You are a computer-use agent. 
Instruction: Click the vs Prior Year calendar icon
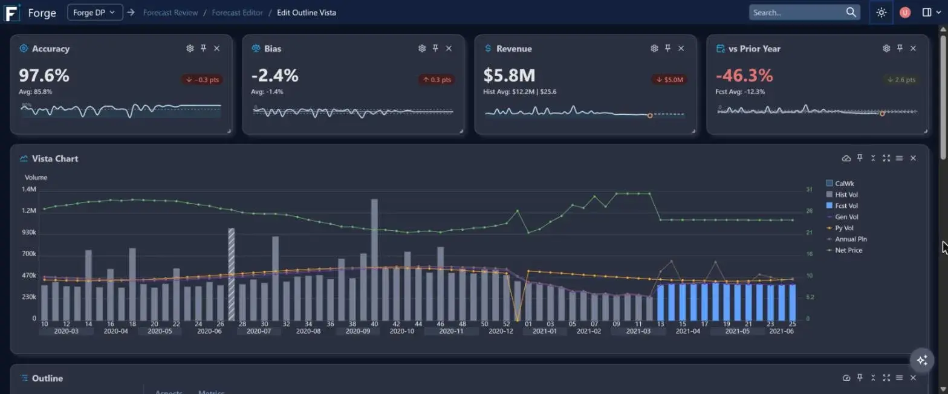point(720,48)
